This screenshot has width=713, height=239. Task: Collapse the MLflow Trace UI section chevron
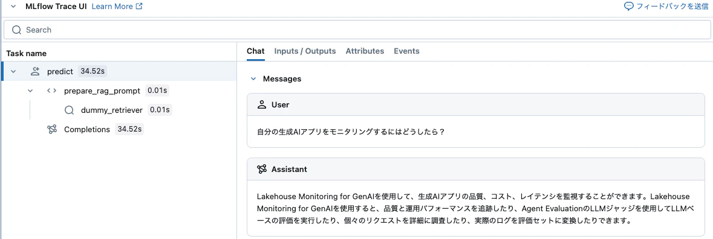13,7
